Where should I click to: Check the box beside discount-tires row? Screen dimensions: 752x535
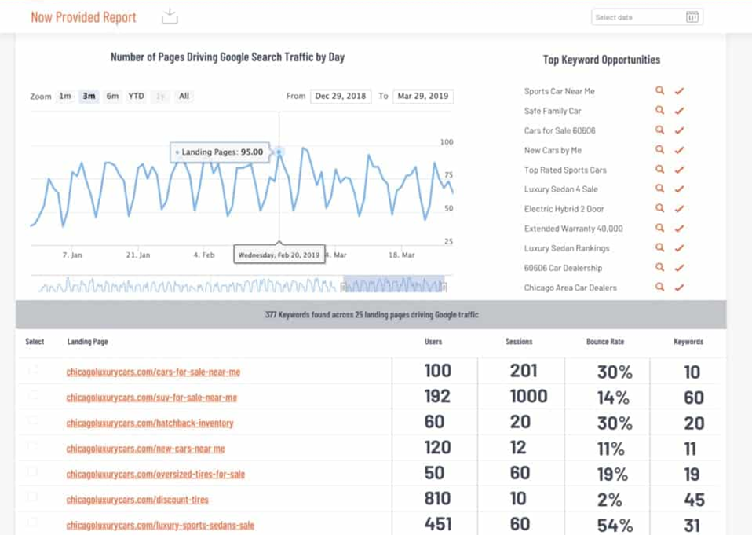32,497
